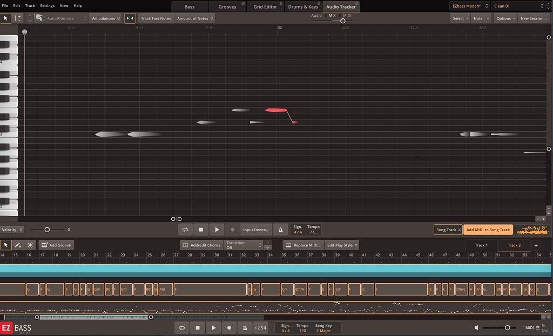Screen dimensions: 553x336
Task: Toggle loop in Audio Tracker transport
Action: tap(185, 230)
